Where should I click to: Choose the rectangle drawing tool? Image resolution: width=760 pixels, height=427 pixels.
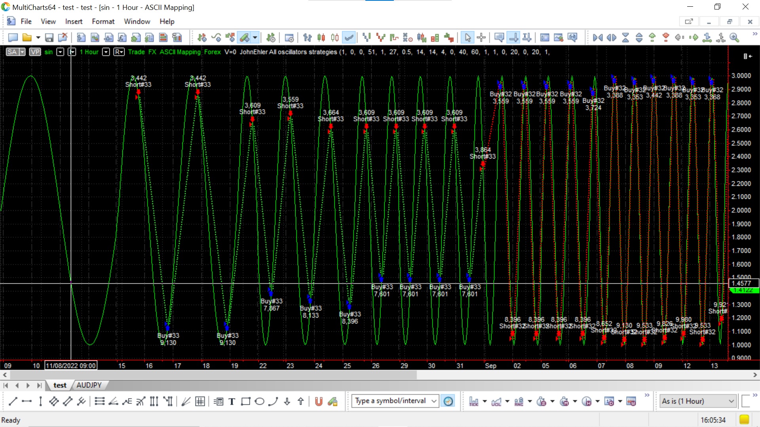[x=245, y=402]
